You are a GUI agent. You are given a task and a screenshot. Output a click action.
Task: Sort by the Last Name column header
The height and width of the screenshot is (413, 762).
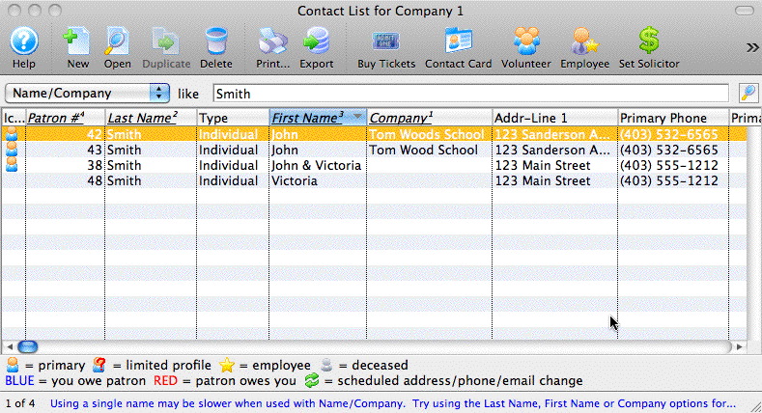151,118
